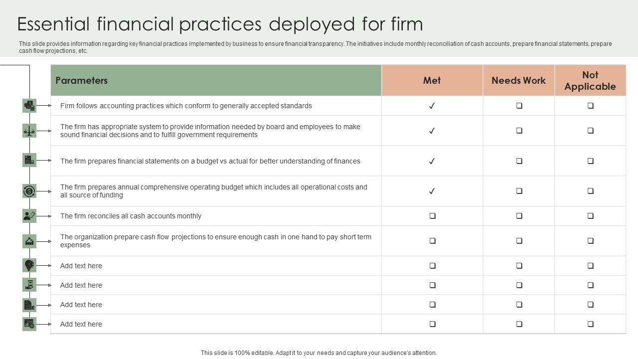
Task: Check Needs Work for accounting practices row
Action: click(519, 106)
